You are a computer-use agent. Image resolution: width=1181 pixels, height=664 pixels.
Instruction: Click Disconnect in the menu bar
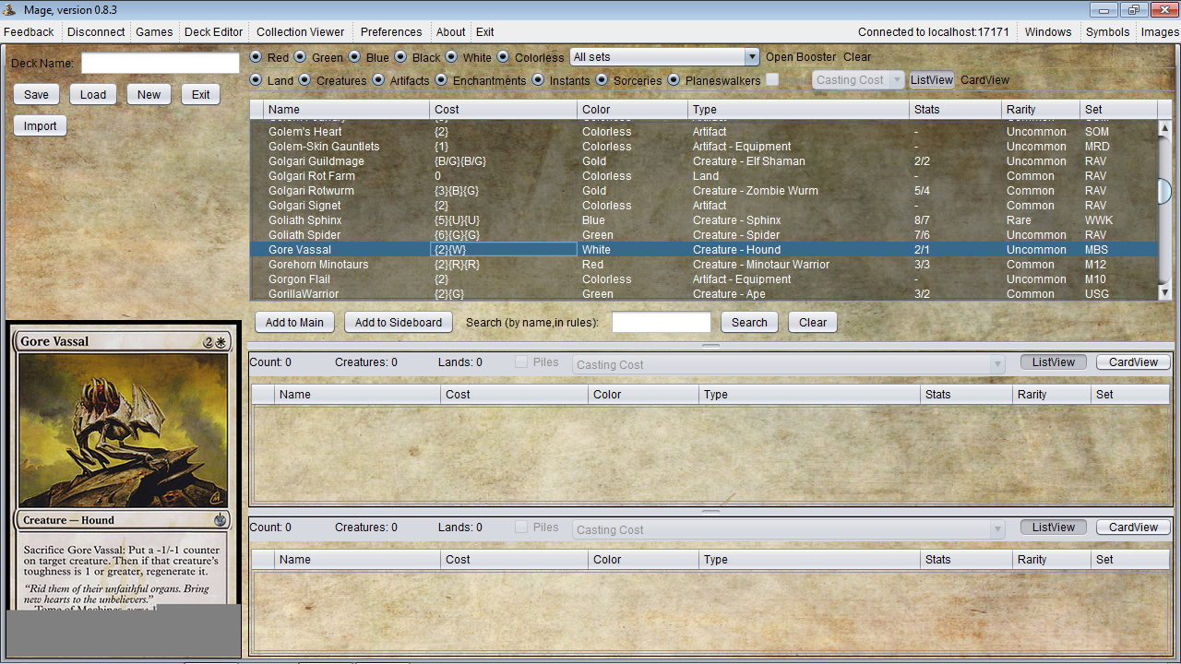click(96, 31)
